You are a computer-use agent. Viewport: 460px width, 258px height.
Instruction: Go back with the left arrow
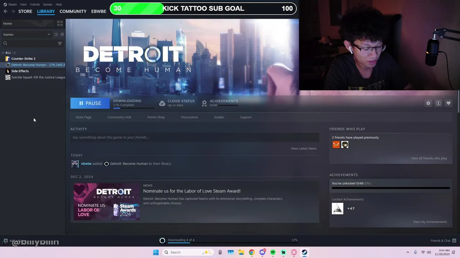pyautogui.click(x=5, y=11)
